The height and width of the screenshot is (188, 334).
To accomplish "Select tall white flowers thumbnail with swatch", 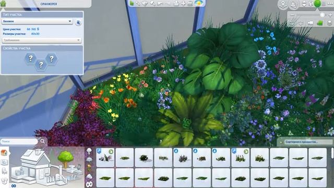I will 240,158.
